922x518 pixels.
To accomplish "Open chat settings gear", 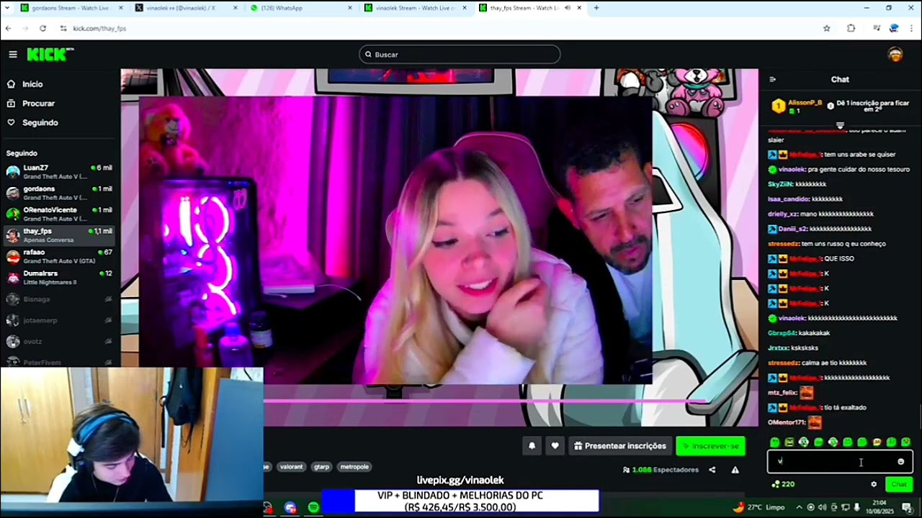I will [874, 484].
